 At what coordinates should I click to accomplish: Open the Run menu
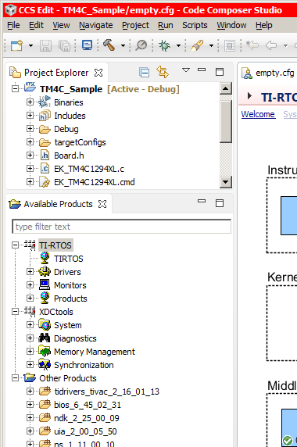click(x=166, y=25)
